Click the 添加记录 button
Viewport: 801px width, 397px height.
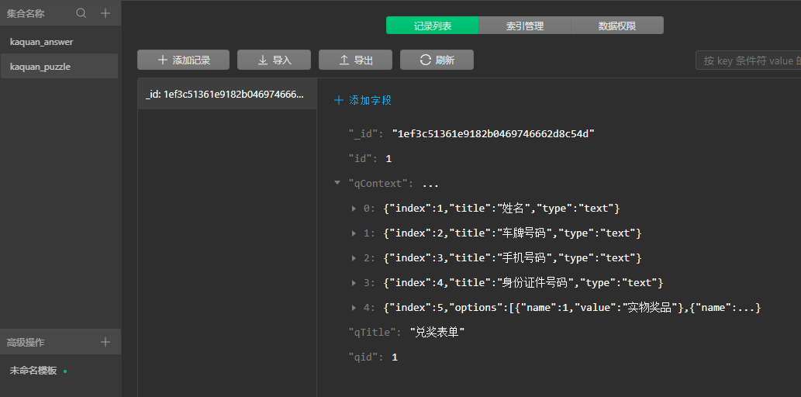click(x=184, y=60)
